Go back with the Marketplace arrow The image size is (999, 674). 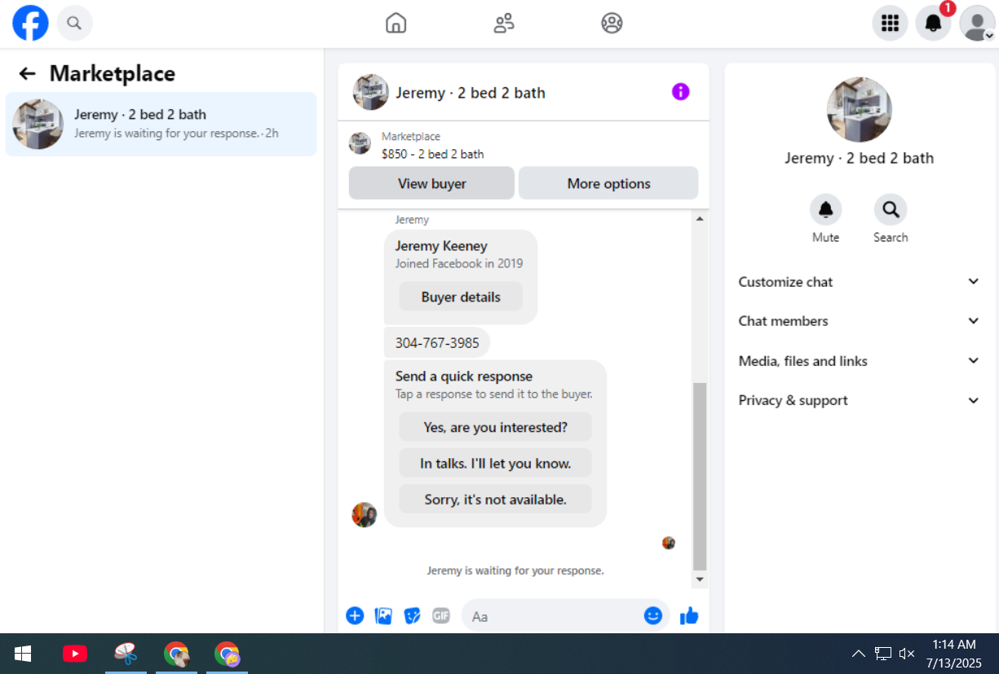28,73
